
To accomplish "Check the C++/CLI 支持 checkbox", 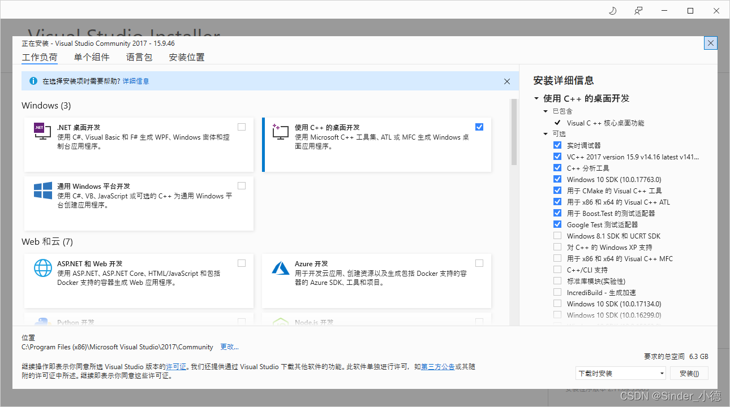I will pyautogui.click(x=557, y=270).
